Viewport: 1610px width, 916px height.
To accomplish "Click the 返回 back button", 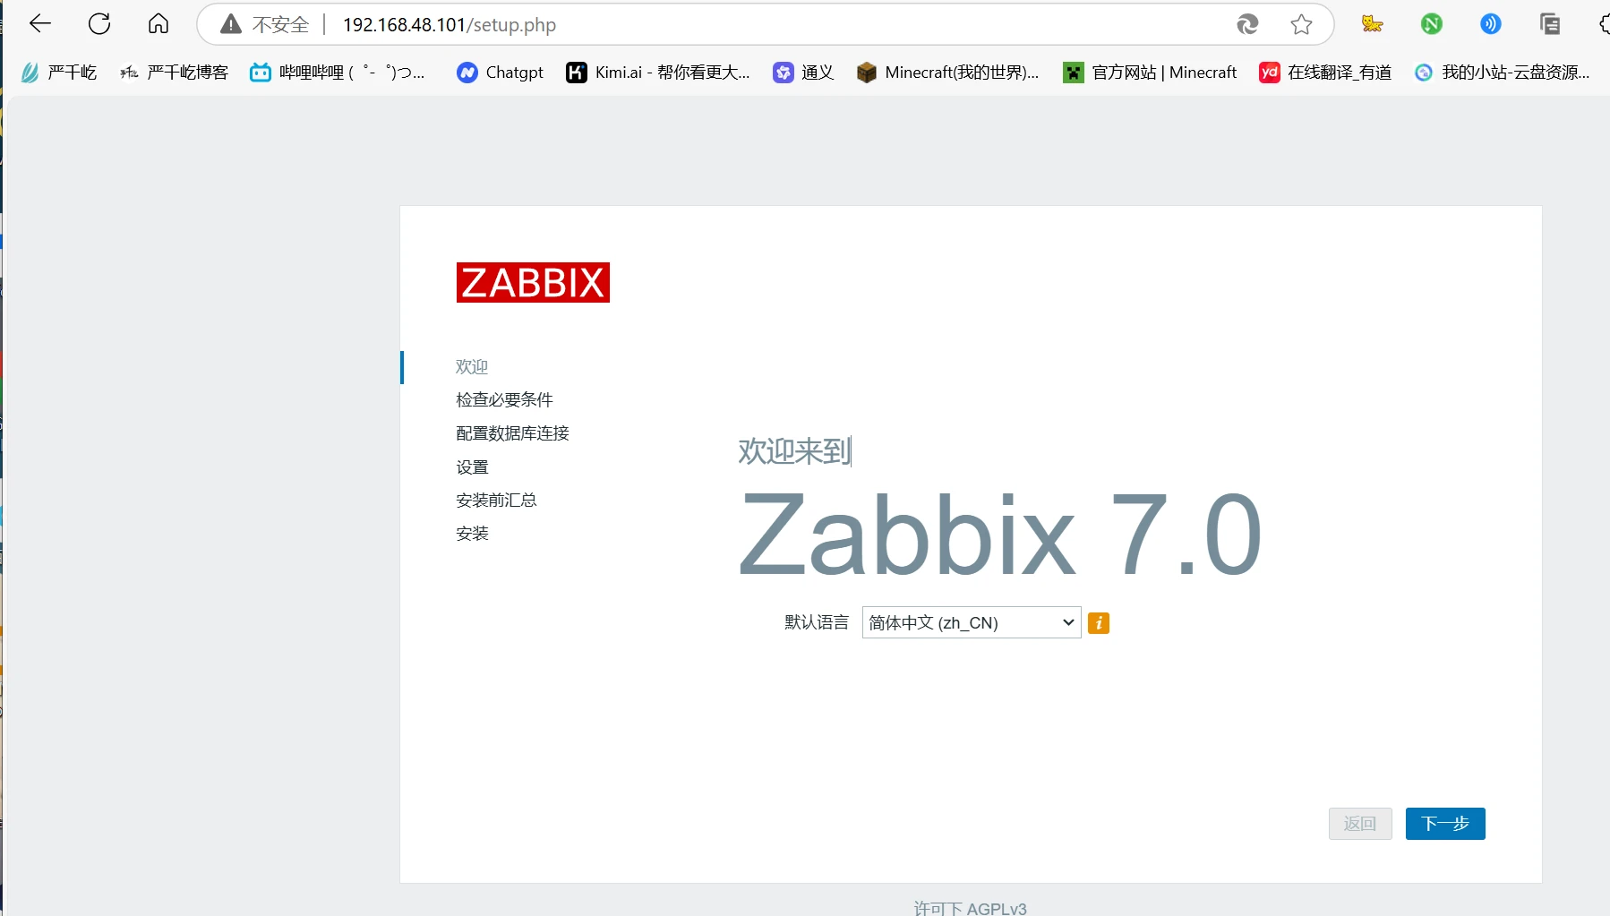I will [1359, 824].
